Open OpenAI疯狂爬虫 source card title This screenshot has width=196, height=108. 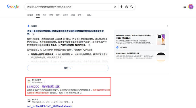click(x=134, y=37)
